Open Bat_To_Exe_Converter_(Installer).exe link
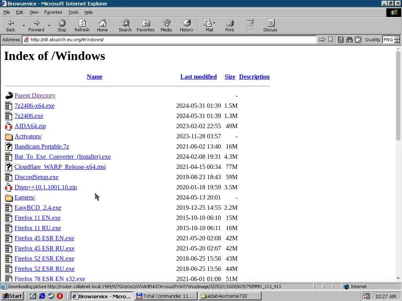Viewport: 402px width, 301px height. pyautogui.click(x=62, y=157)
